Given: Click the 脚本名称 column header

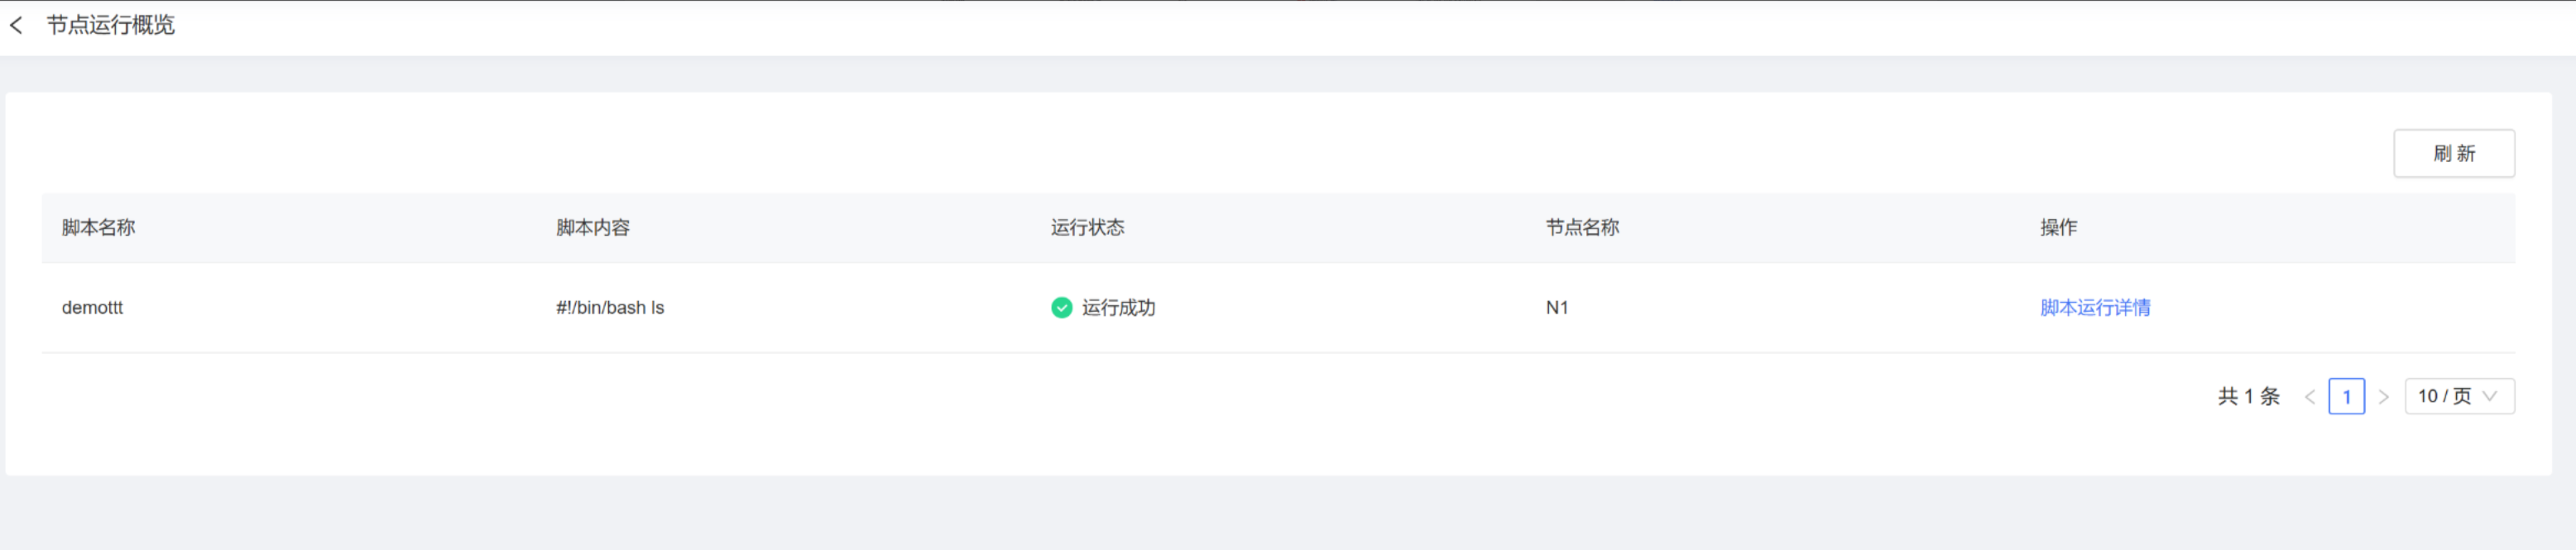Looking at the screenshot, I should pos(98,228).
